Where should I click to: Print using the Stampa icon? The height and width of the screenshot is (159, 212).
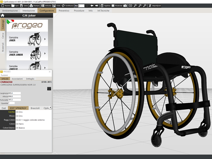coord(31,6)
